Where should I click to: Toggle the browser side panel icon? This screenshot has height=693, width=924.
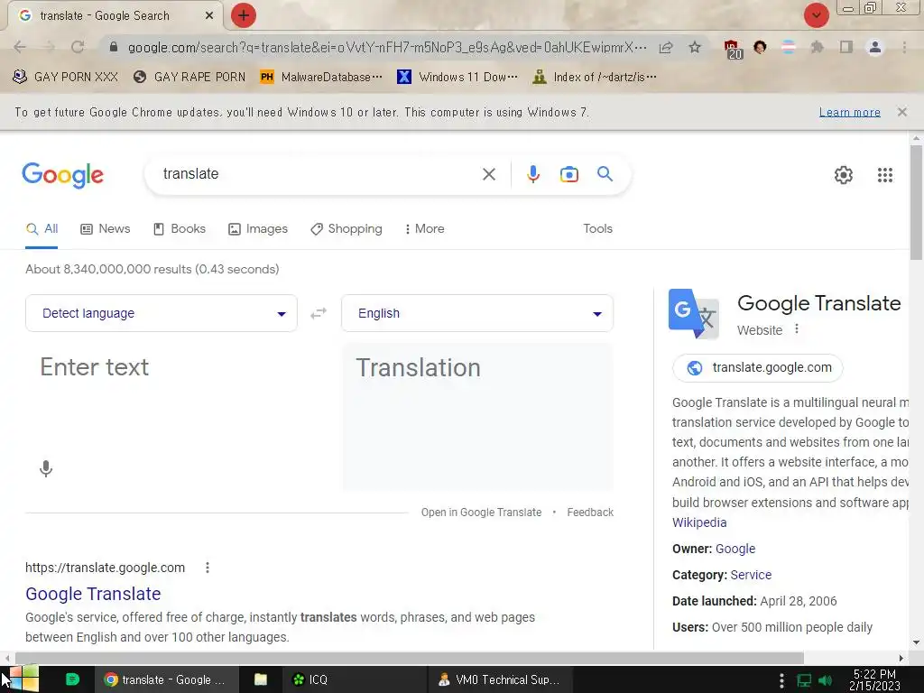[x=846, y=47]
